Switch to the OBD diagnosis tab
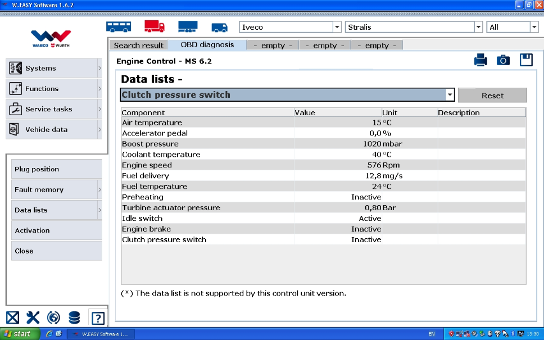This screenshot has width=544, height=340. tap(207, 45)
